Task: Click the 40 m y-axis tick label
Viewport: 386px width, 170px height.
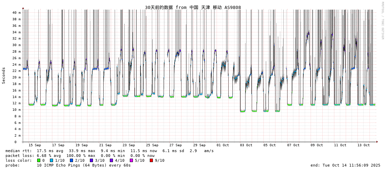Action: pyautogui.click(x=17, y=12)
